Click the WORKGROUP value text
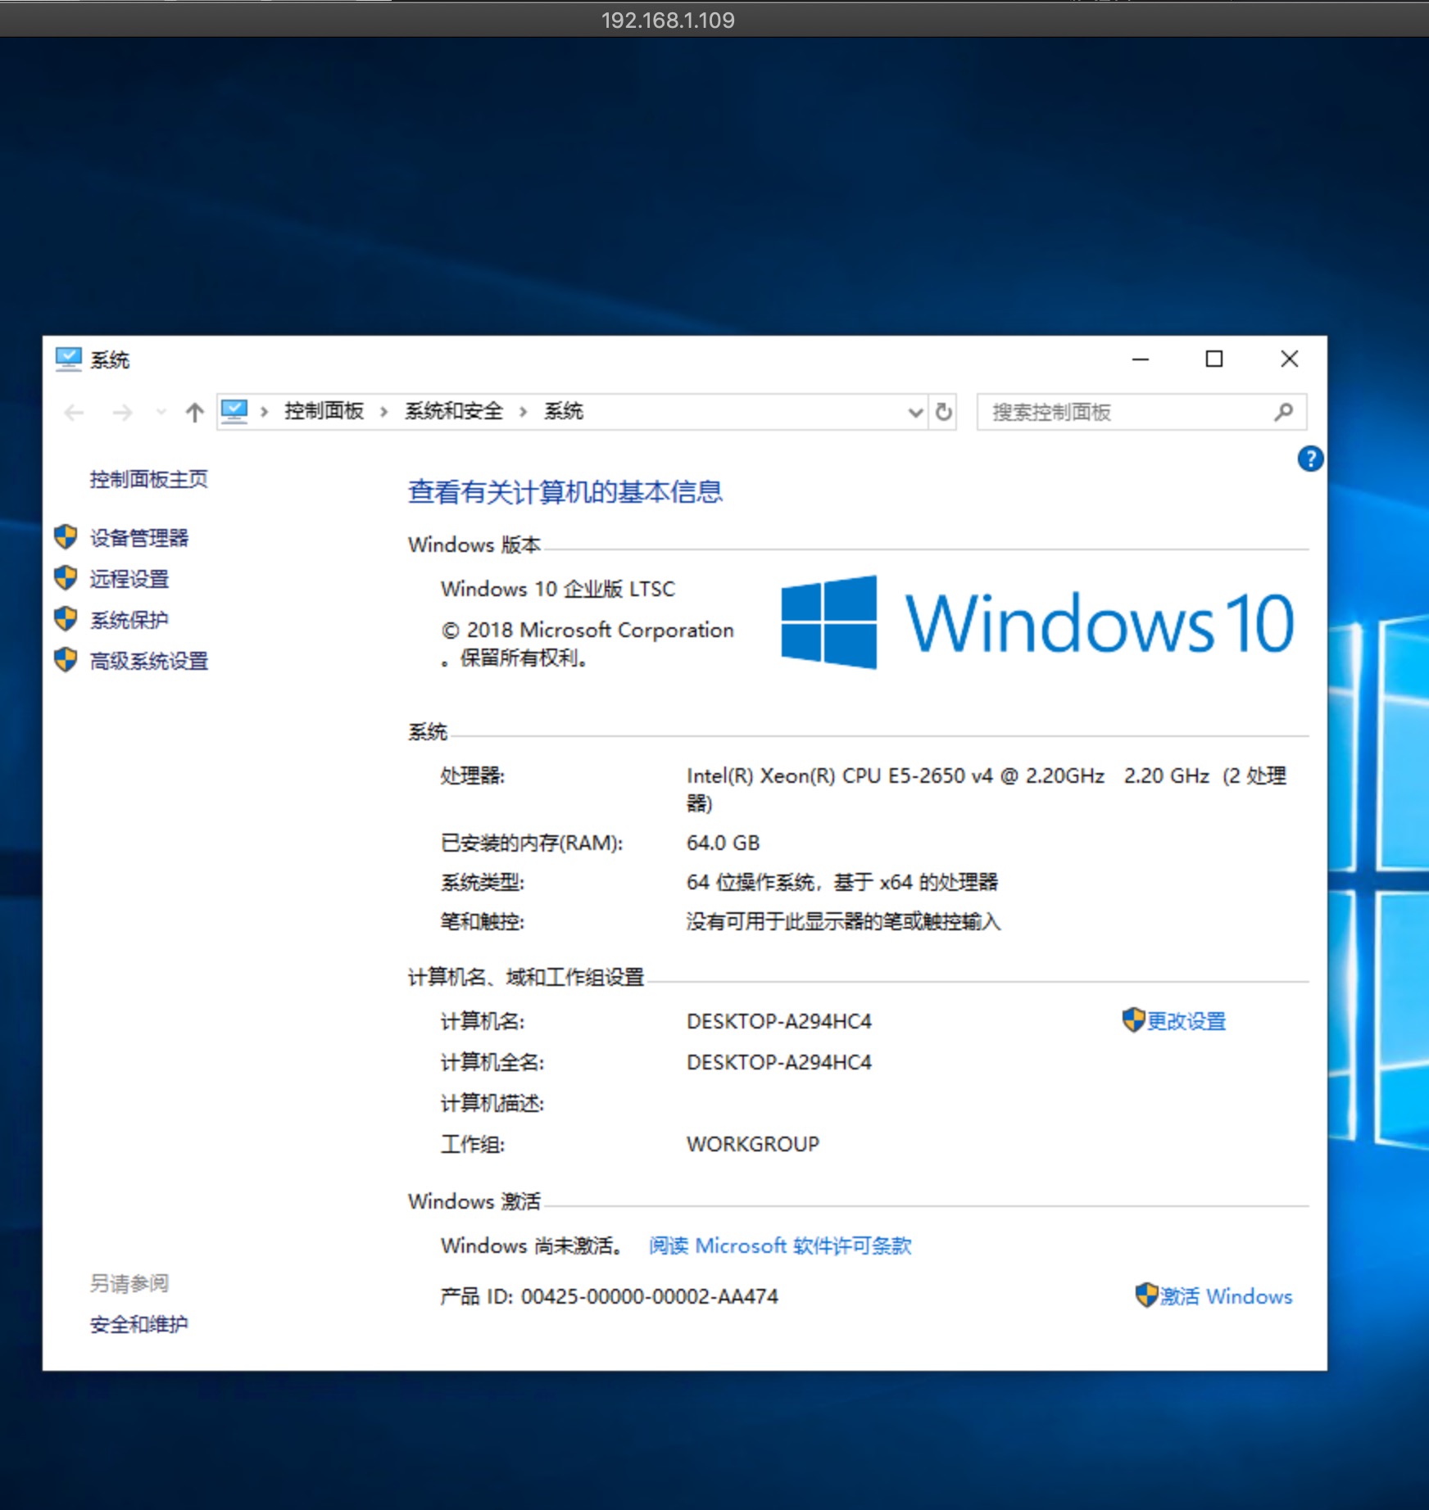Image resolution: width=1429 pixels, height=1510 pixels. click(753, 1144)
